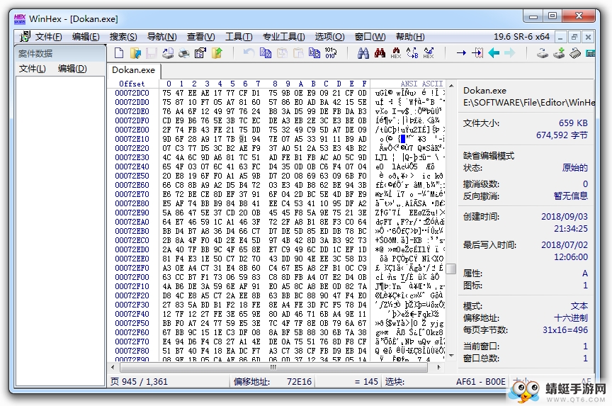Click the inner document minimize button
The image size is (612, 406).
pyautogui.click(x=560, y=38)
